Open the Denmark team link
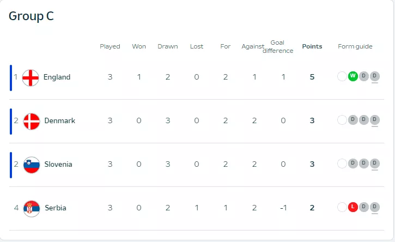This screenshot has width=395, height=242. click(x=59, y=121)
